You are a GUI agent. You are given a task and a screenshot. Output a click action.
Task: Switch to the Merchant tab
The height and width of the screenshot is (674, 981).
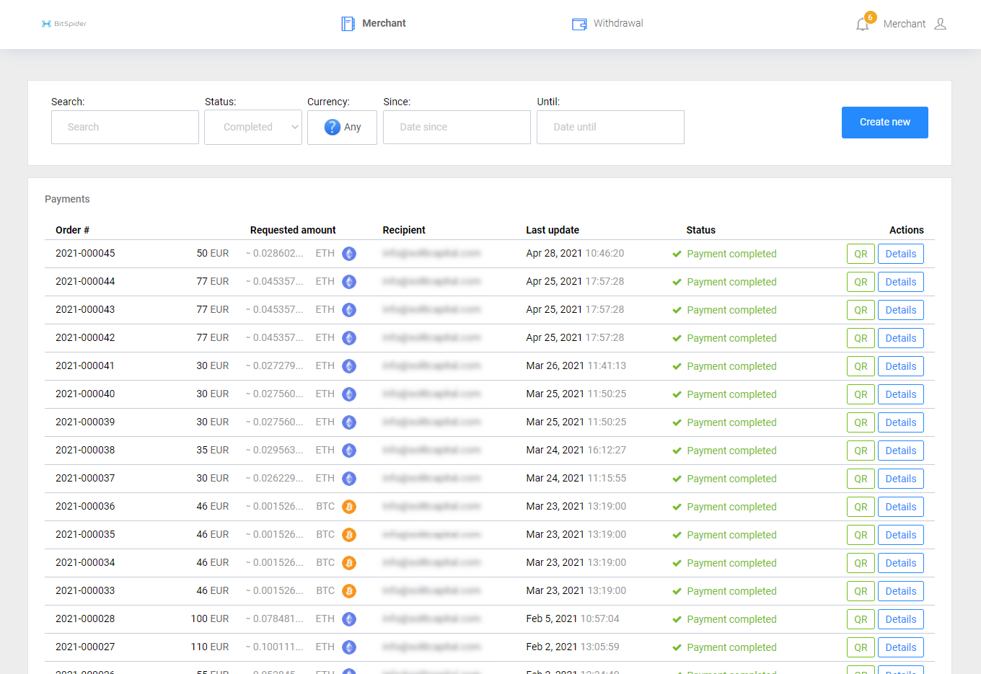point(374,24)
